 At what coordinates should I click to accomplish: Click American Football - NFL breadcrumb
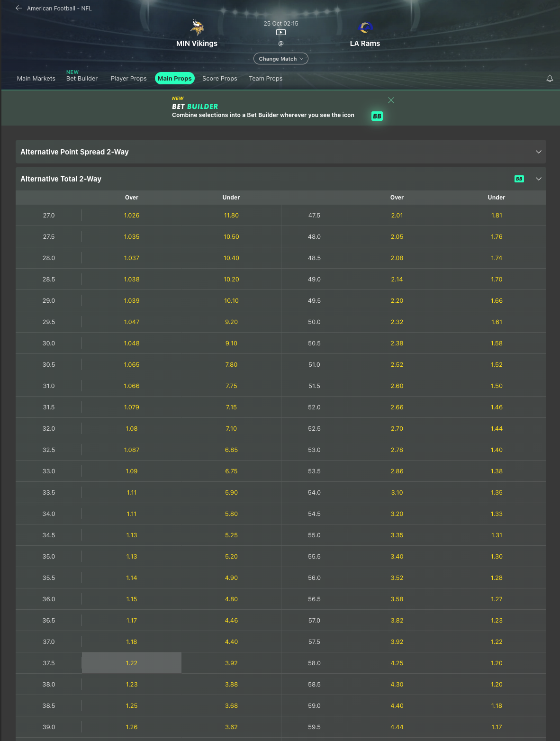tap(59, 9)
